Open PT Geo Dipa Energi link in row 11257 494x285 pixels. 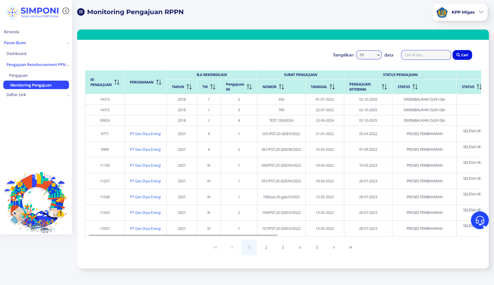pyautogui.click(x=145, y=181)
